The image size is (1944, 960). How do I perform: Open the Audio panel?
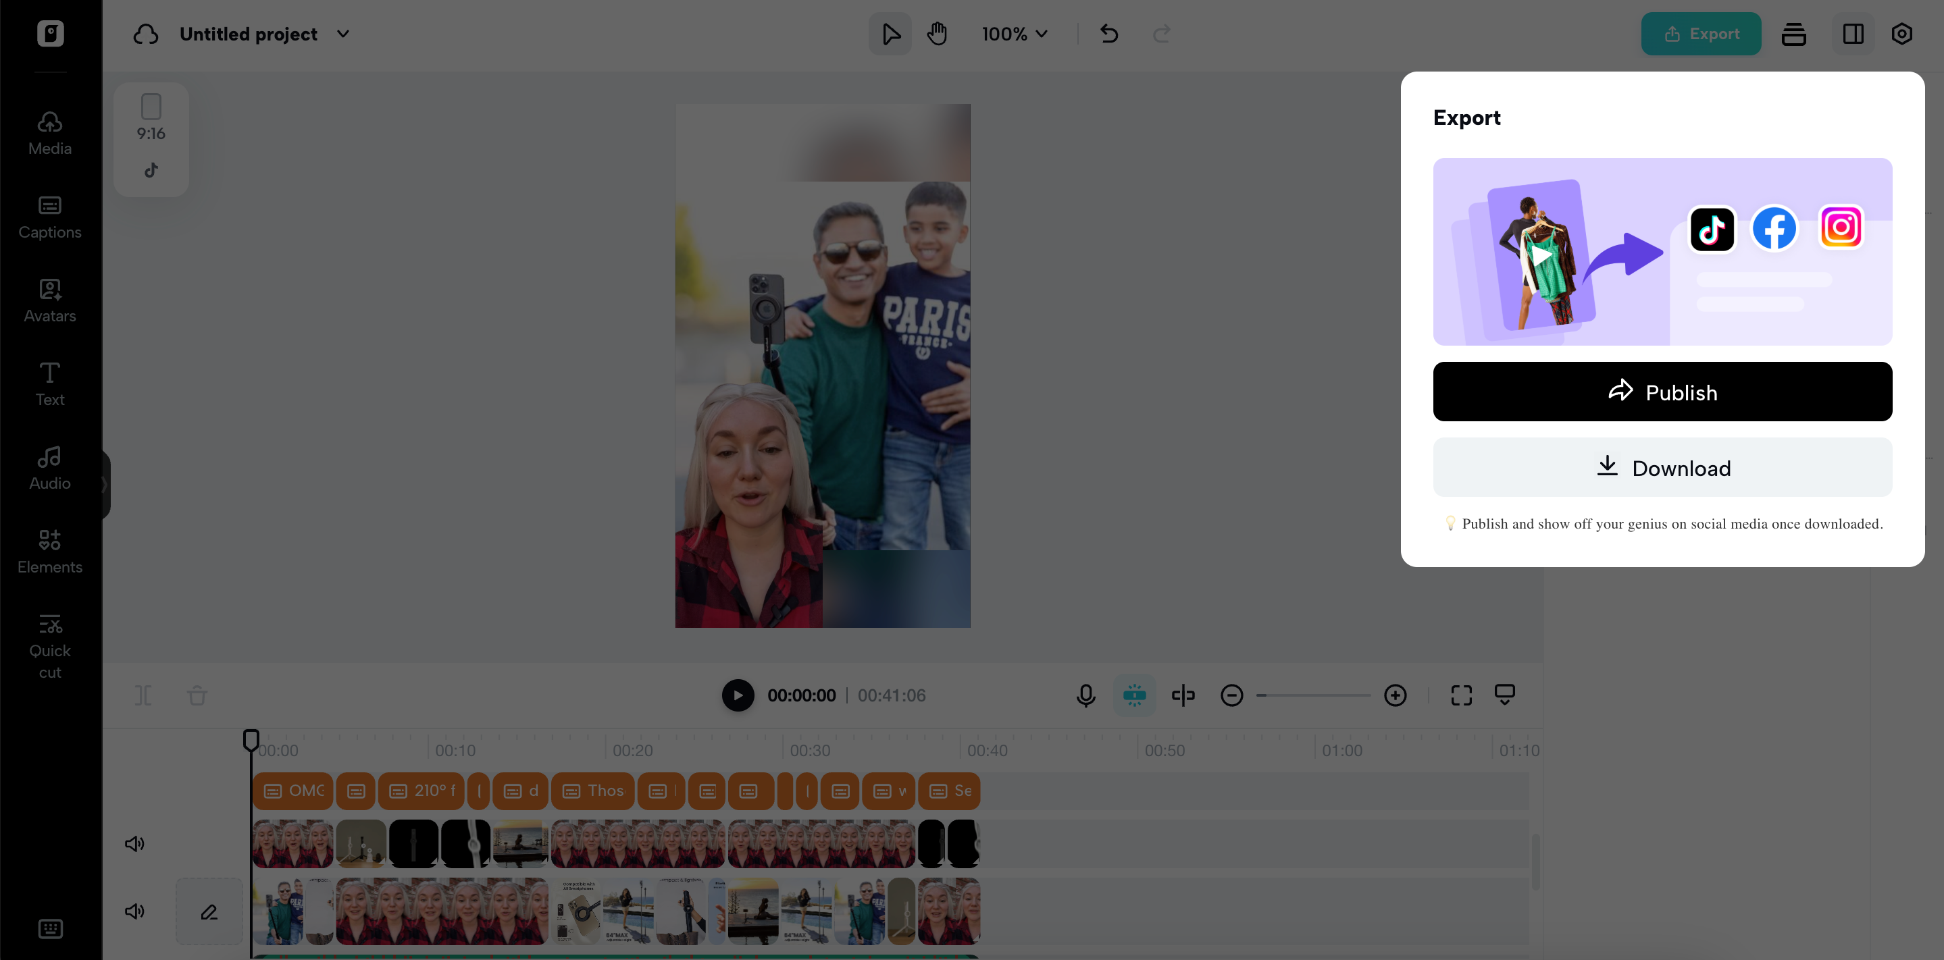click(49, 468)
